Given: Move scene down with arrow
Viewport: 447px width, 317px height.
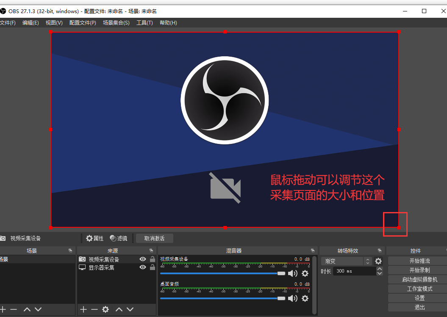Looking at the screenshot, I should point(38,309).
